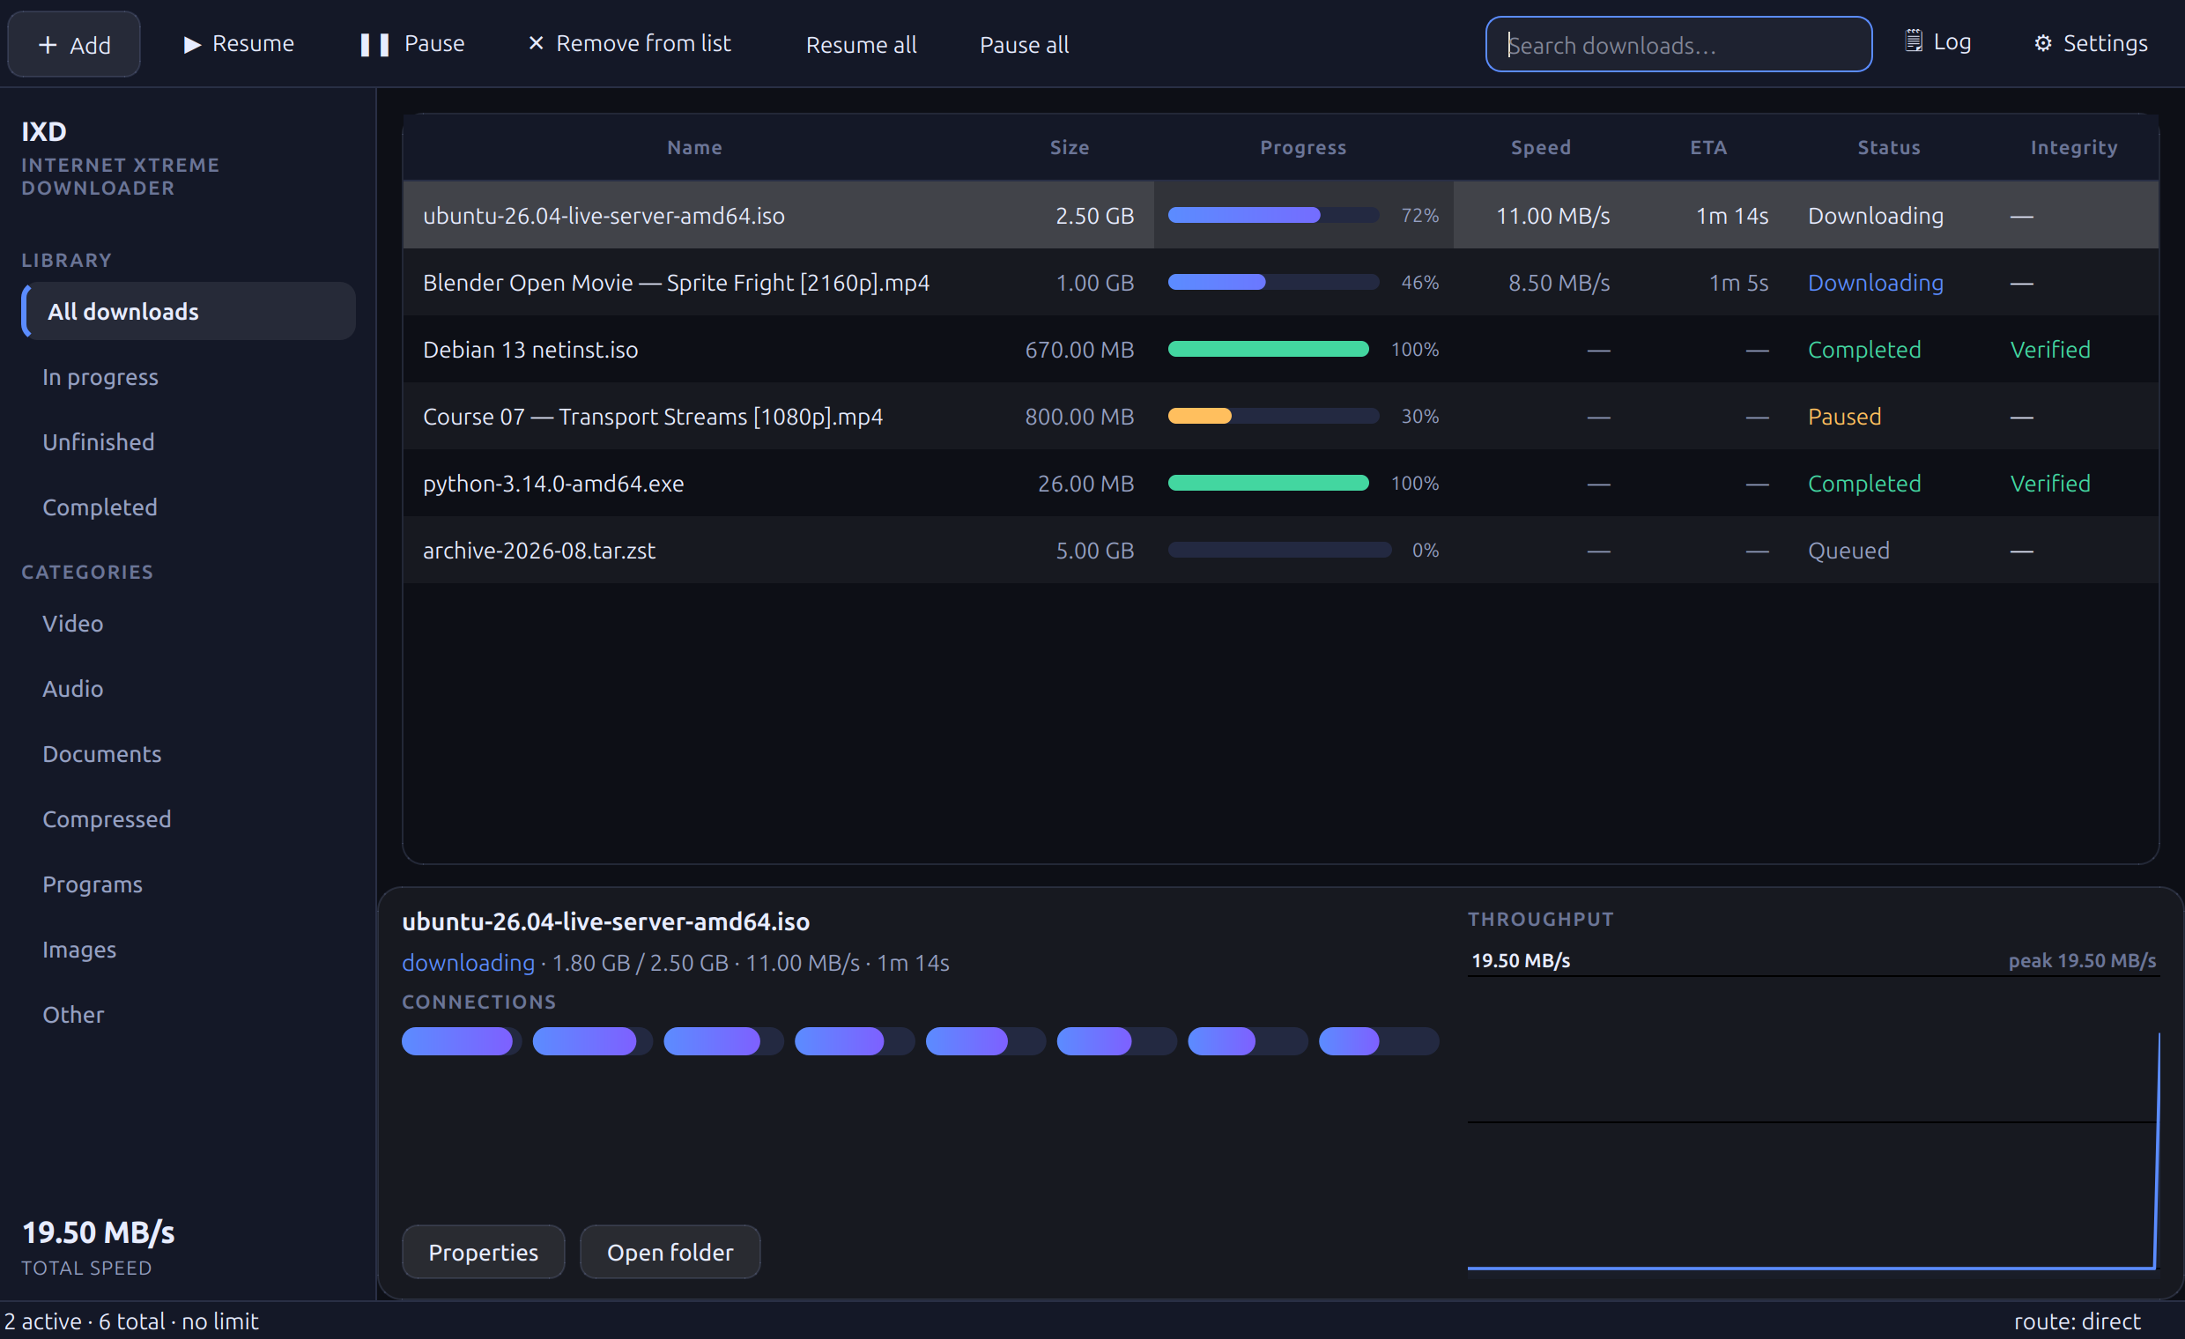Select archive-2026-08.tar.zst row
This screenshot has width=2185, height=1339.
(x=1280, y=550)
